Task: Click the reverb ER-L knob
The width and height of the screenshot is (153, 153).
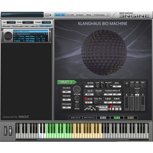Action: pos(103,86)
